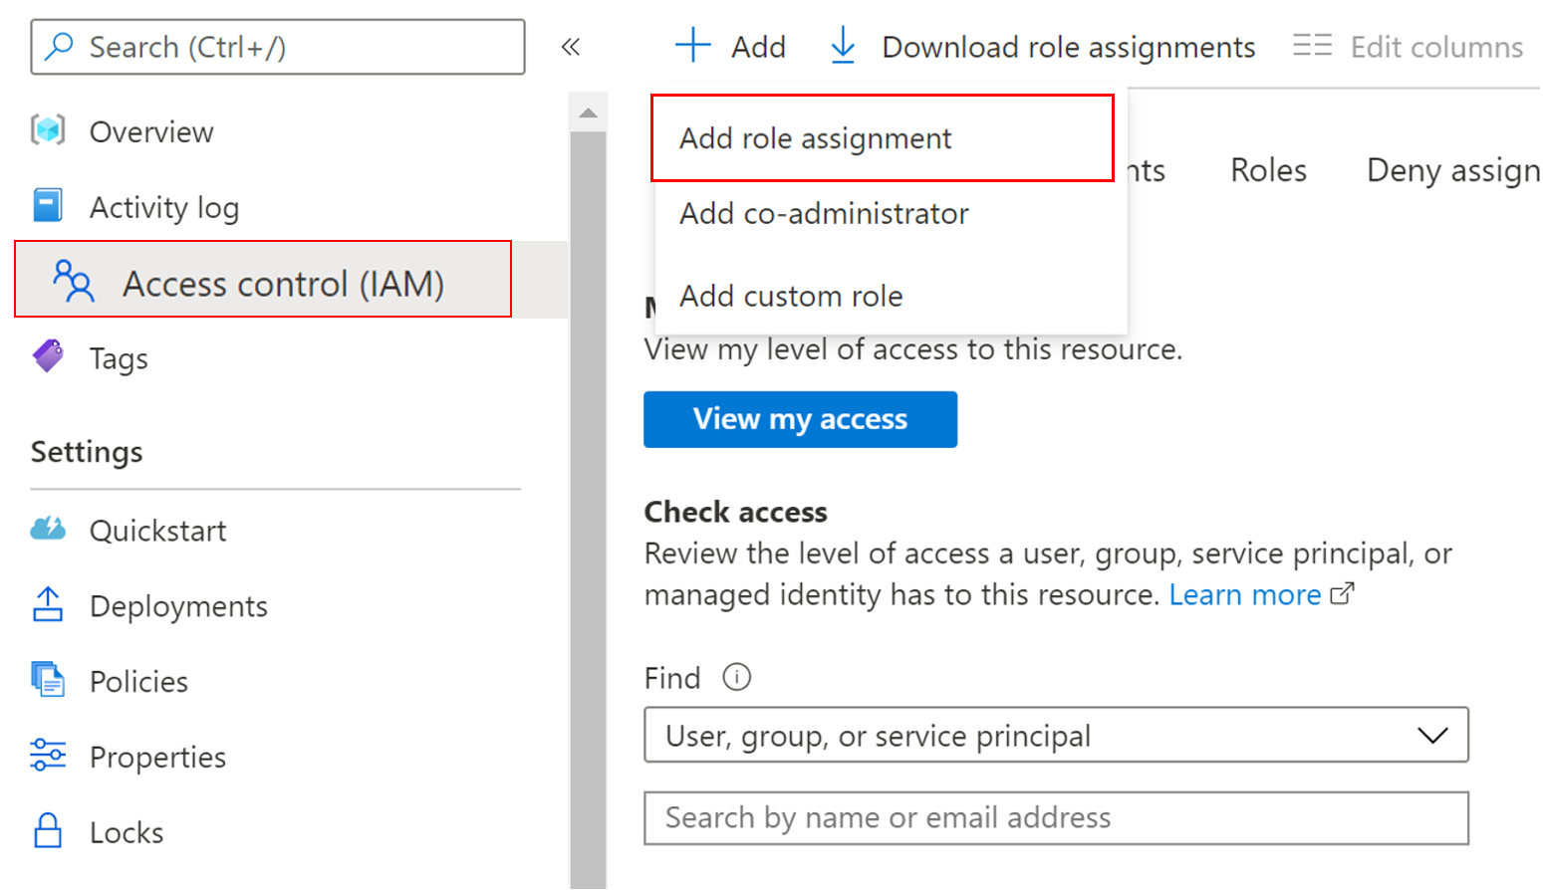The width and height of the screenshot is (1543, 890).
Task: Switch to the Roles tab
Action: [x=1267, y=169]
